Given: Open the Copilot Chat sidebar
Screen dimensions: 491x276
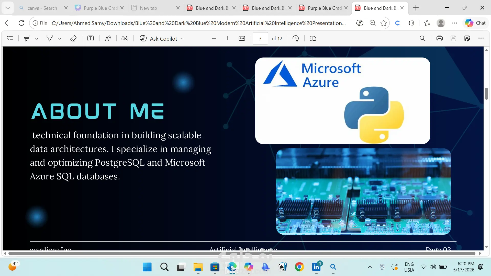Looking at the screenshot, I should point(475,23).
